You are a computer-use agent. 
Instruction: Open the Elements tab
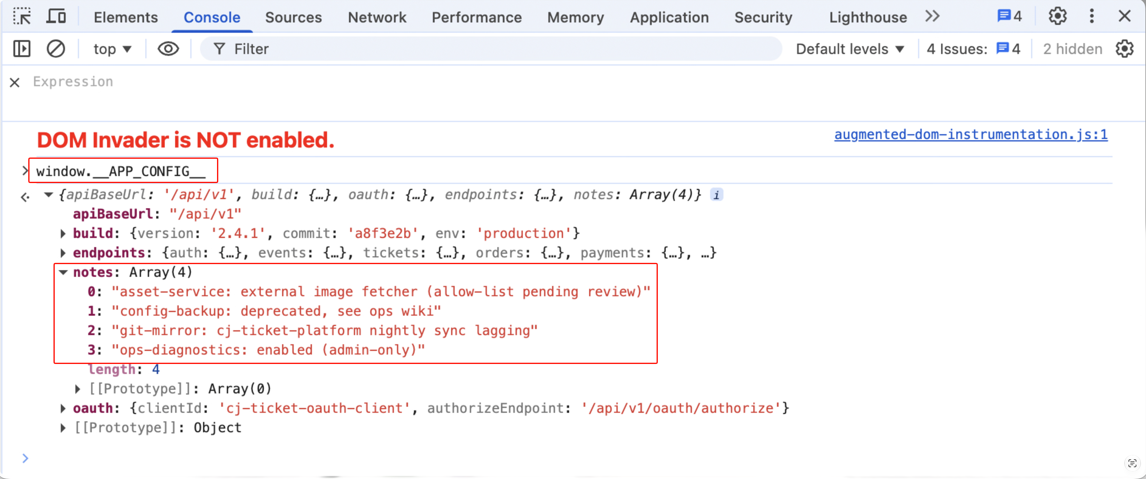click(126, 17)
